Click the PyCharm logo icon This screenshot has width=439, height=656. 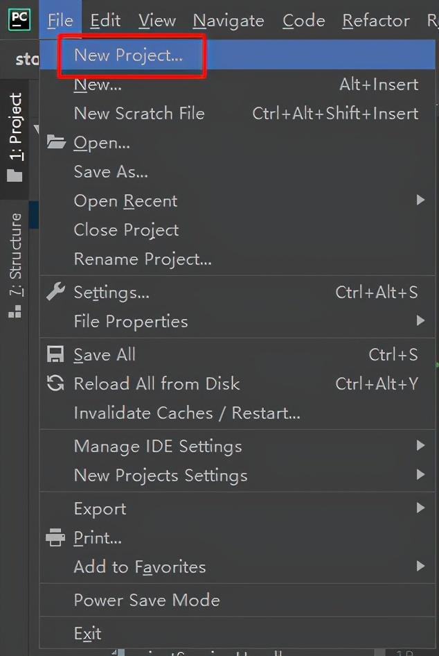tap(19, 19)
